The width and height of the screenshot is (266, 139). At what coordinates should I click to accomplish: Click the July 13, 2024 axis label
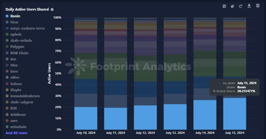175,133
